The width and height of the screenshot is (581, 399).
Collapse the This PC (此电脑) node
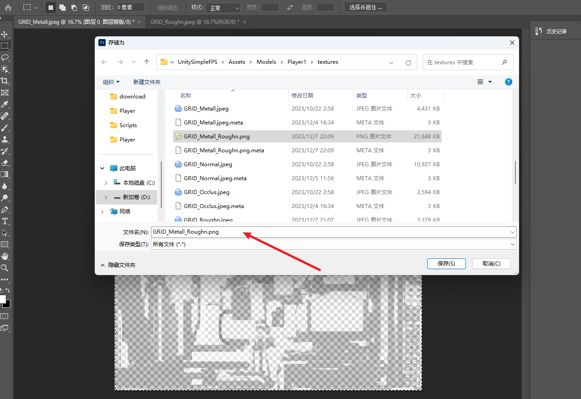pyautogui.click(x=102, y=168)
